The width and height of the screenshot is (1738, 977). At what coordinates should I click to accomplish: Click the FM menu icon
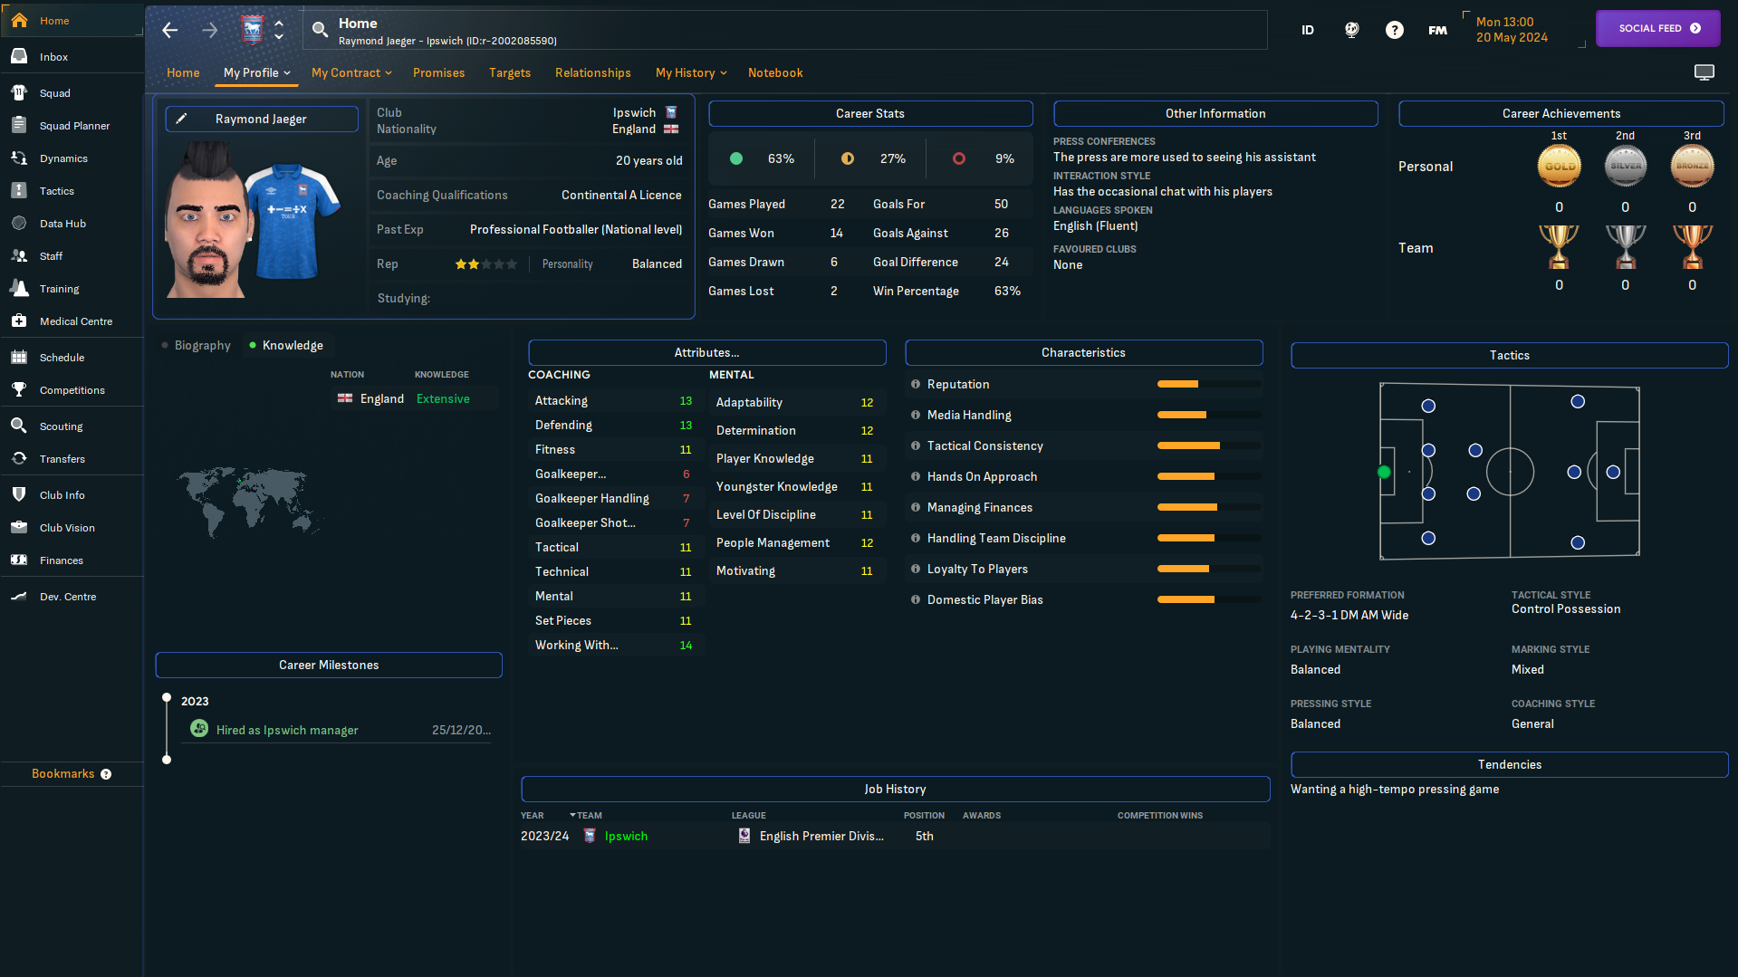[1438, 30]
